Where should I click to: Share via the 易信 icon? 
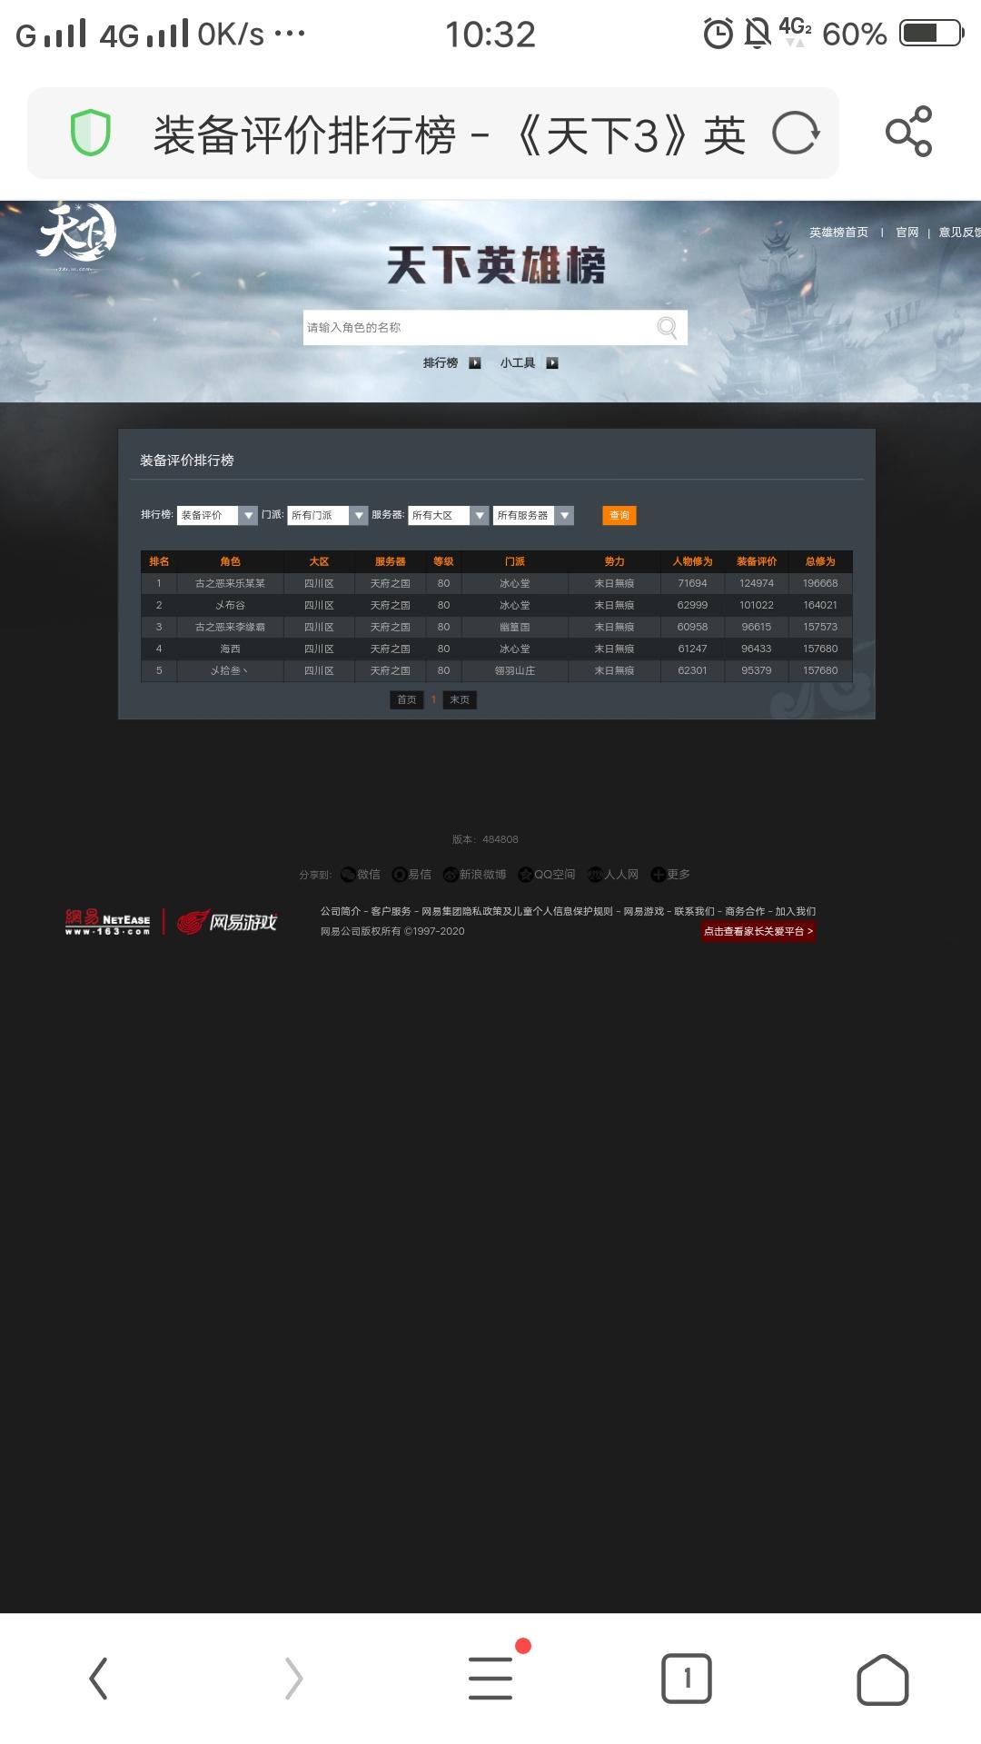click(x=399, y=875)
